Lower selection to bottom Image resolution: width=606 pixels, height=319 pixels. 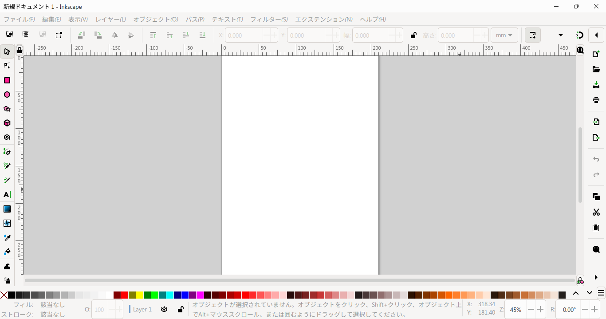[202, 35]
